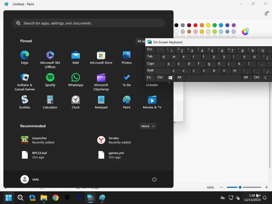Click the muted volume icon in system tray
The height and width of the screenshot is (204, 272).
point(238,198)
